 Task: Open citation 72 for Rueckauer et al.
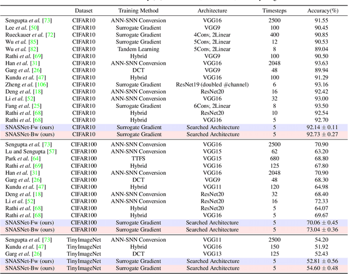49,34
